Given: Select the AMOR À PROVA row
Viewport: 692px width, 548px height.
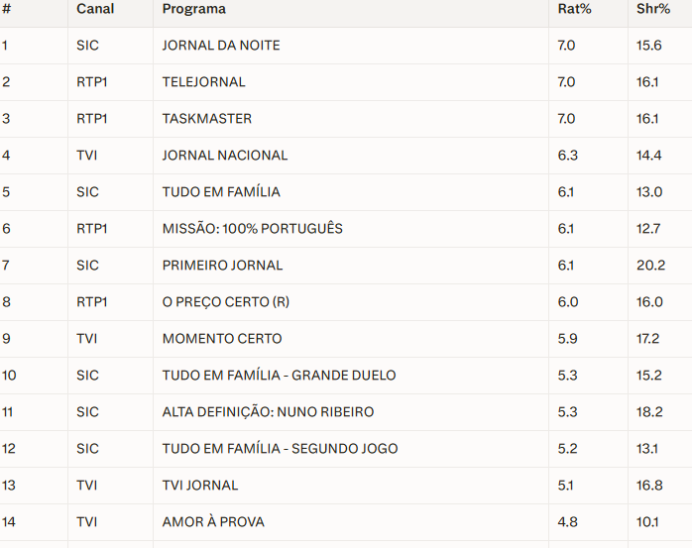Looking at the screenshot, I should coord(213,522).
